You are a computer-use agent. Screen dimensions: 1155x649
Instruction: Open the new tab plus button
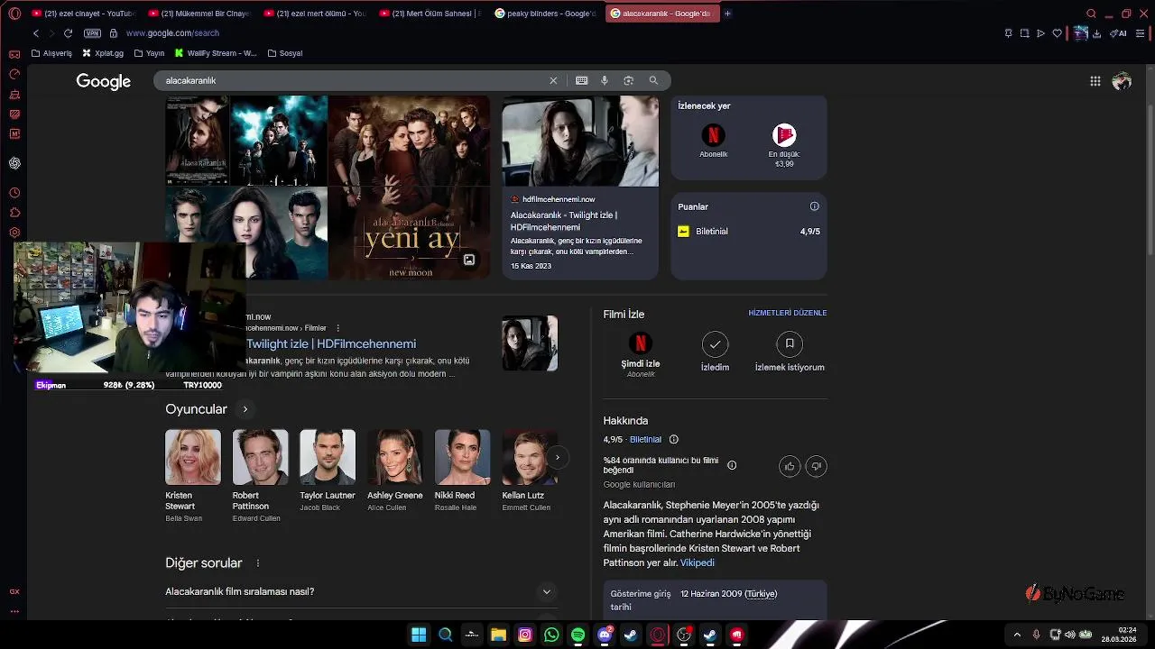[x=727, y=14]
